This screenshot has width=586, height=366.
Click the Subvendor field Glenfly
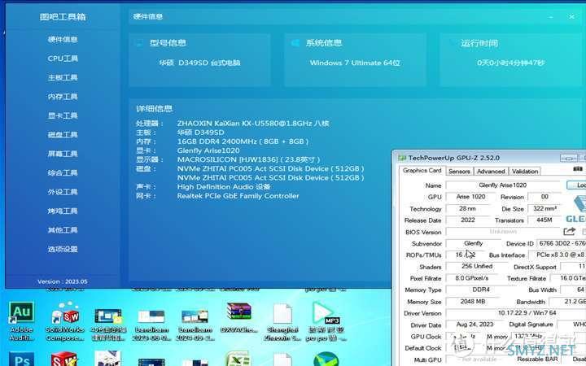tap(474, 243)
